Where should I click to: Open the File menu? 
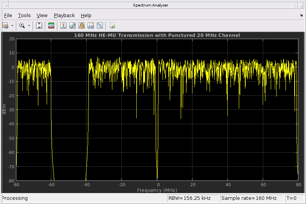(8, 16)
